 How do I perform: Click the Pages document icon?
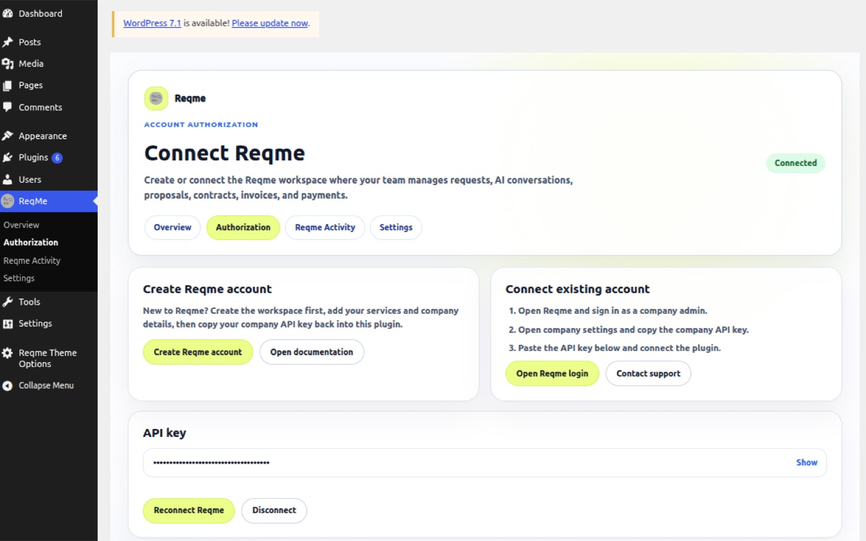[x=7, y=85]
